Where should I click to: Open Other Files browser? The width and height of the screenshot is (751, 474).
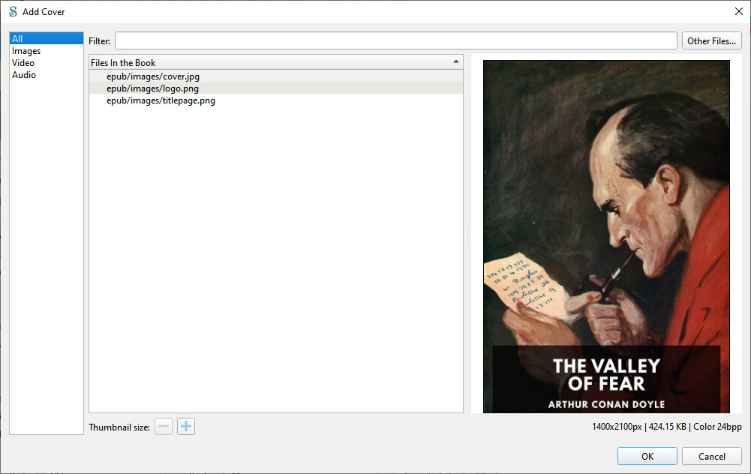tap(711, 40)
